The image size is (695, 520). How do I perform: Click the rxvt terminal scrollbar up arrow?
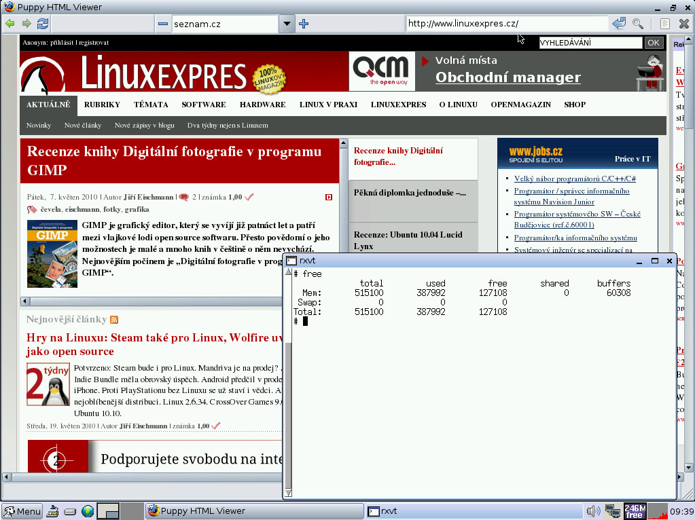click(288, 272)
